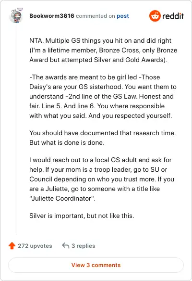
Task: Click the reddit wordmark text logo
Action: [x=173, y=16]
